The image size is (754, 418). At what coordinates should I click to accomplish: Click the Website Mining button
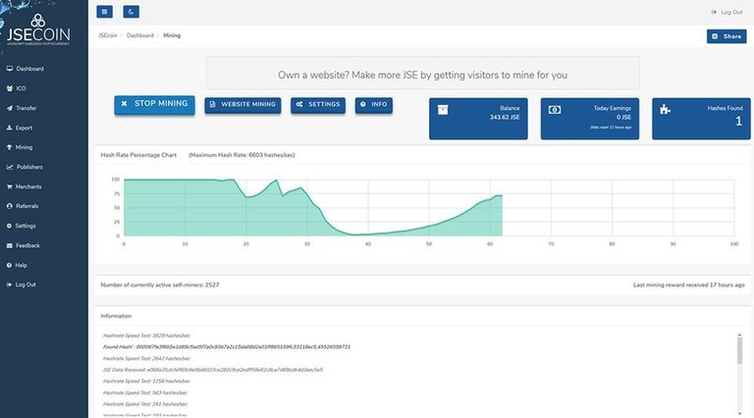[x=242, y=104]
